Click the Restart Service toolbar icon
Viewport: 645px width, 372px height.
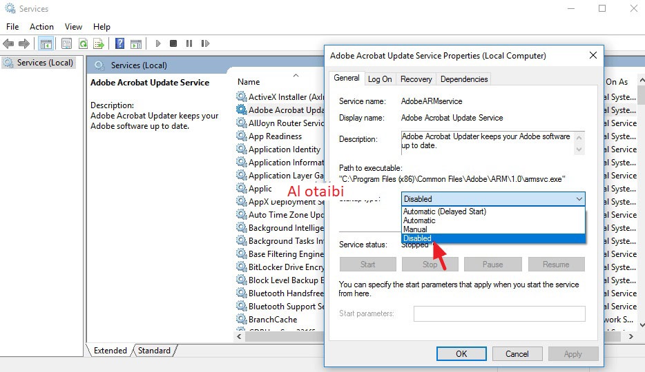pyautogui.click(x=205, y=43)
